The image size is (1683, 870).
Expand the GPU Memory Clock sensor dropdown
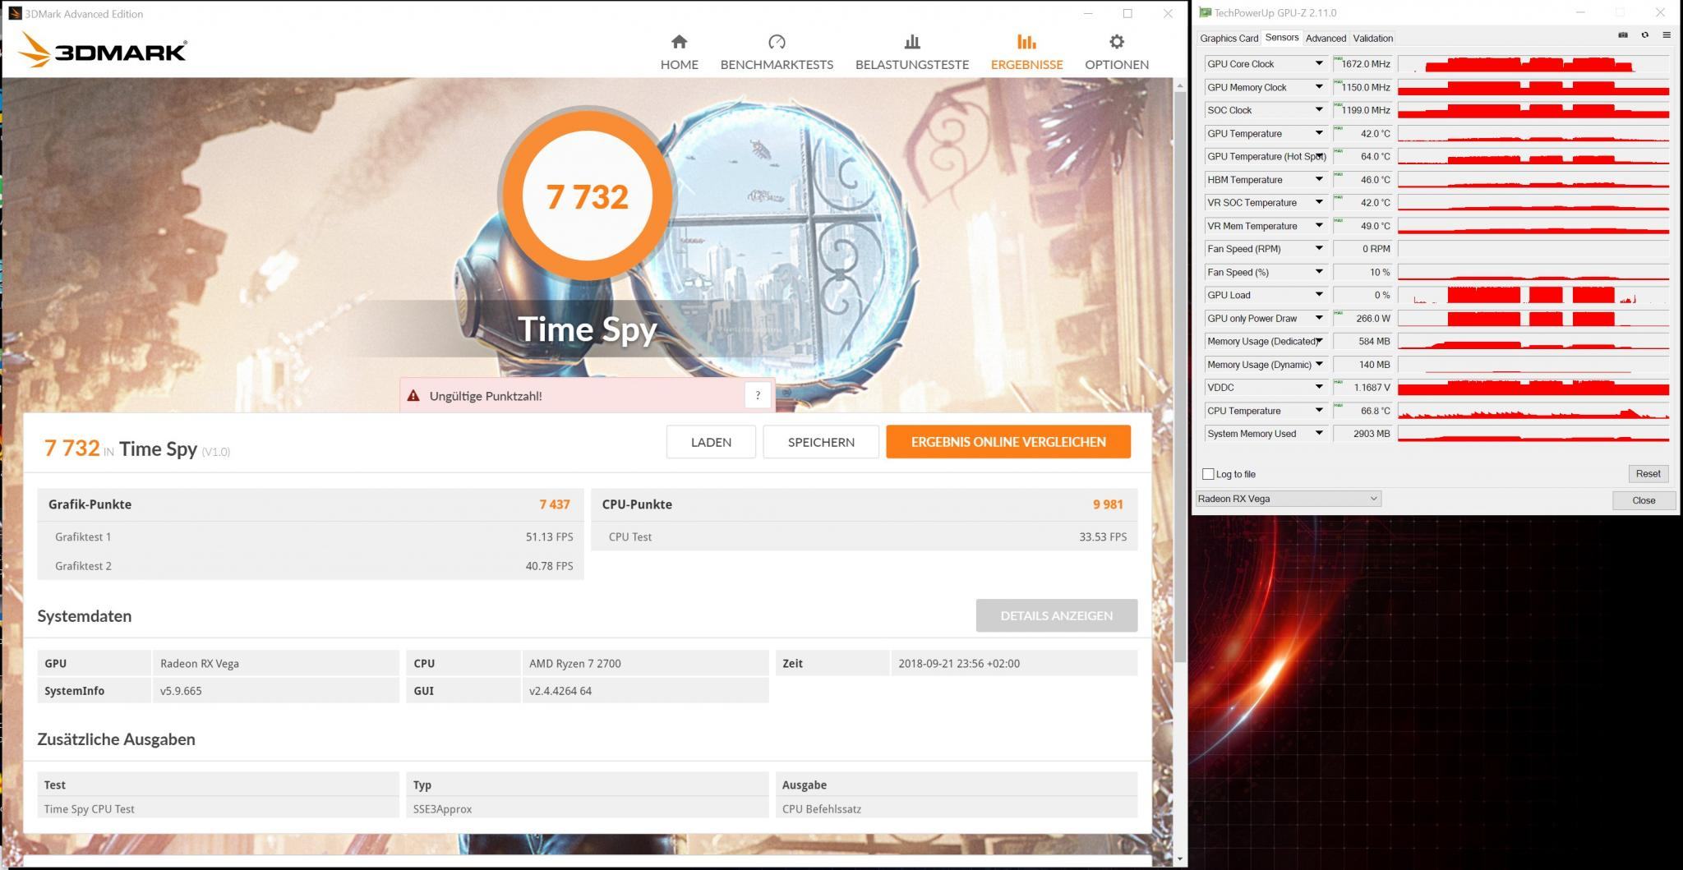[1319, 86]
